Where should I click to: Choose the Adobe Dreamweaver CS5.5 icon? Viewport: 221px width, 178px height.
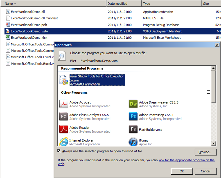pyautogui.click(x=133, y=104)
